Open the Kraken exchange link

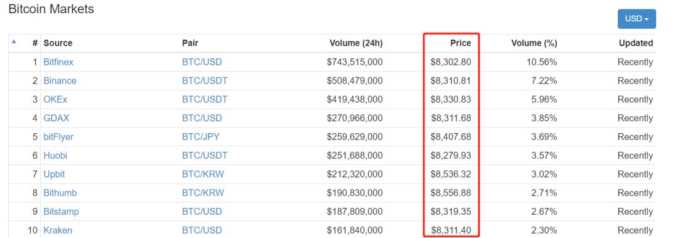[58, 230]
